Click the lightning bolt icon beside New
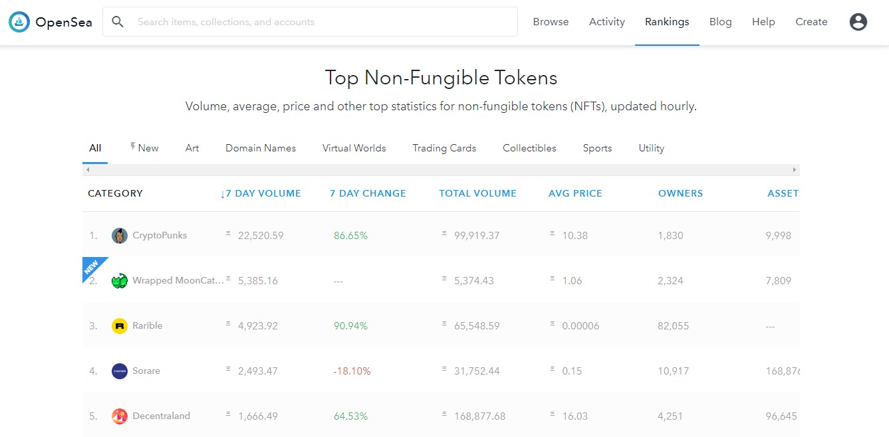889x437 pixels. [133, 147]
